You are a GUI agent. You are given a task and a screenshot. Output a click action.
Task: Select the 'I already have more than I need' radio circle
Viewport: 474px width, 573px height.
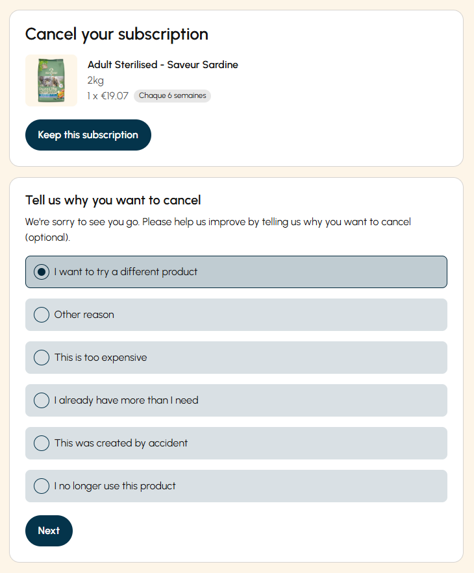(42, 400)
